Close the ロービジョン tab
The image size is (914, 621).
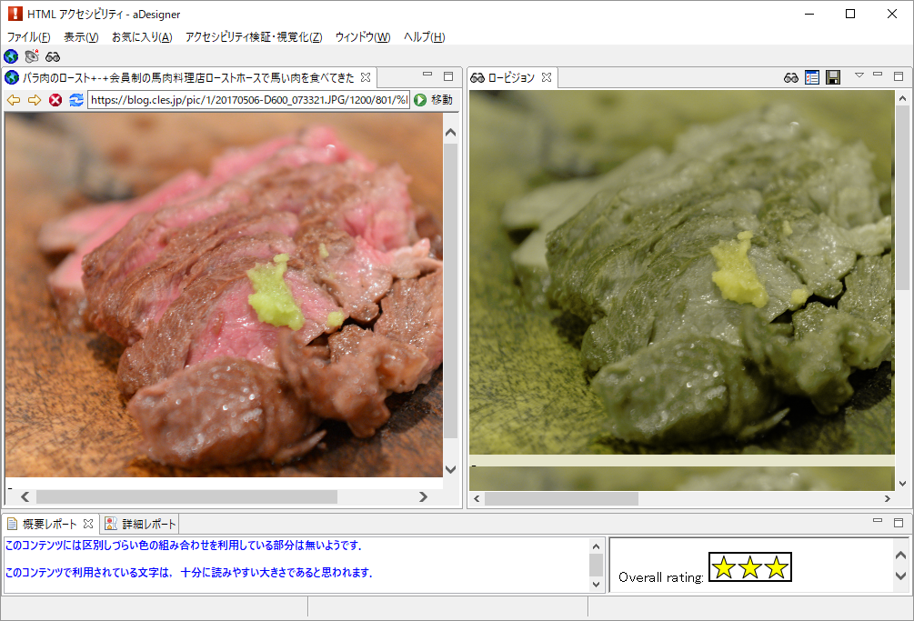click(547, 77)
